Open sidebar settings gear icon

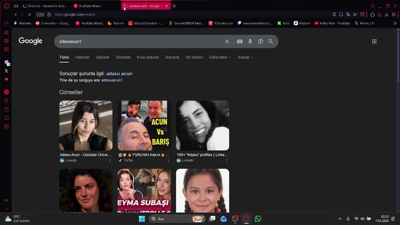coord(6,127)
